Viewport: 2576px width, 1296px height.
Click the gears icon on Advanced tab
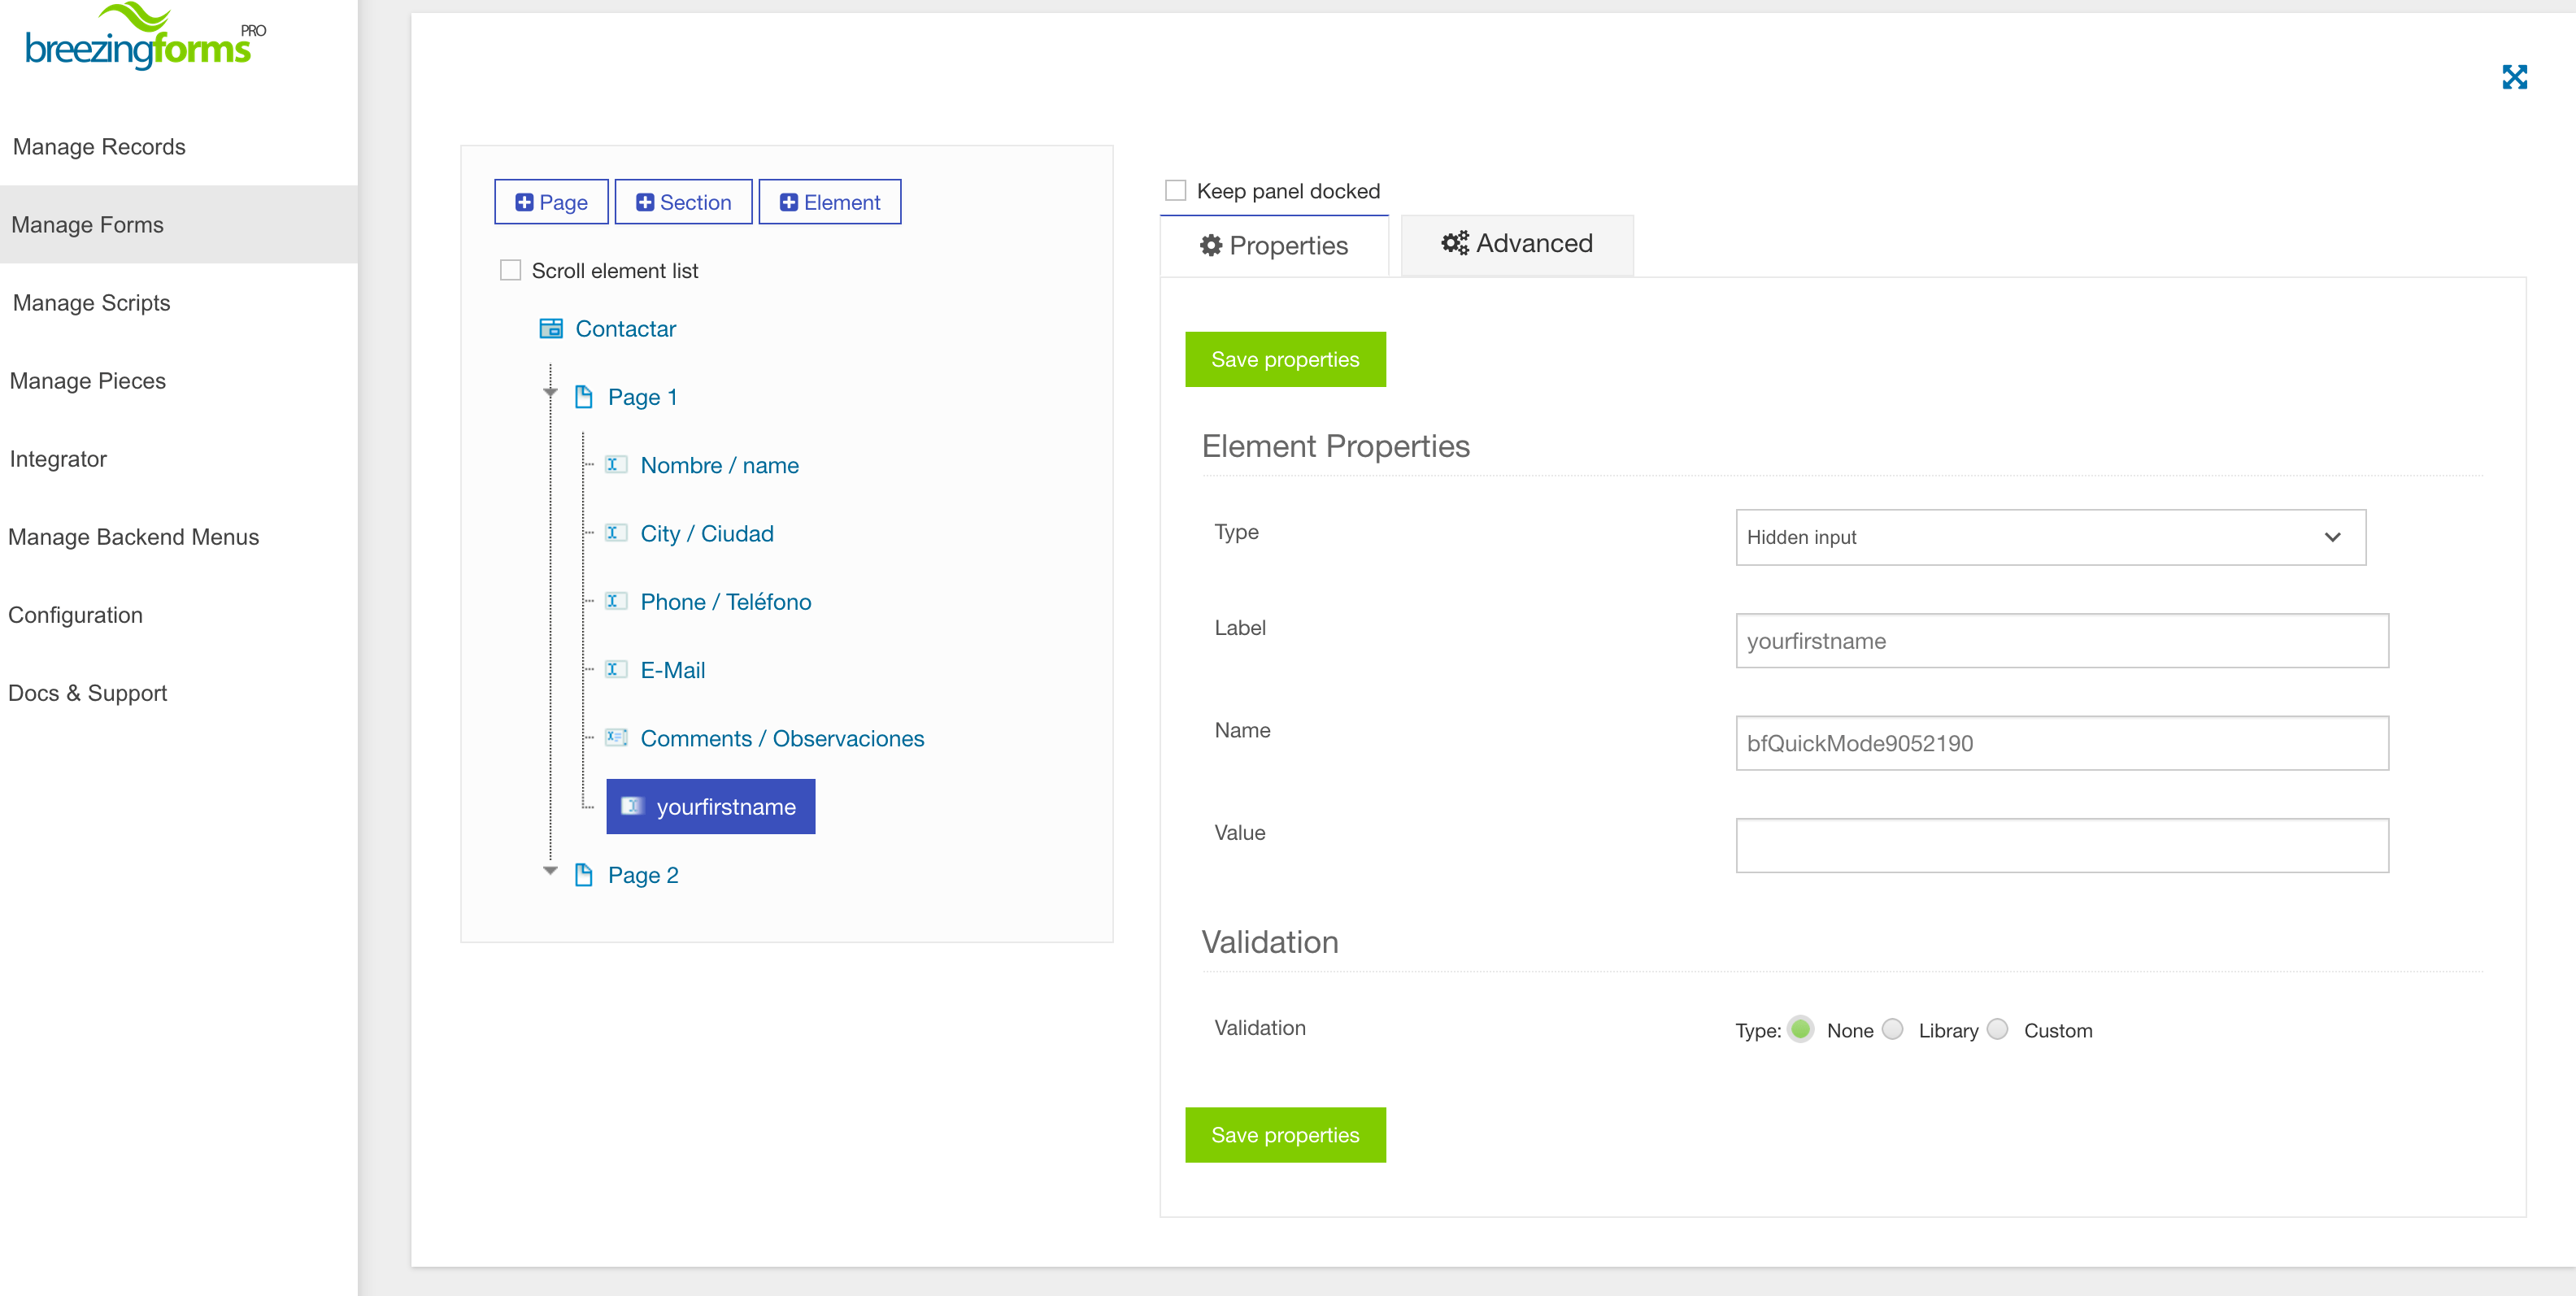(1454, 243)
